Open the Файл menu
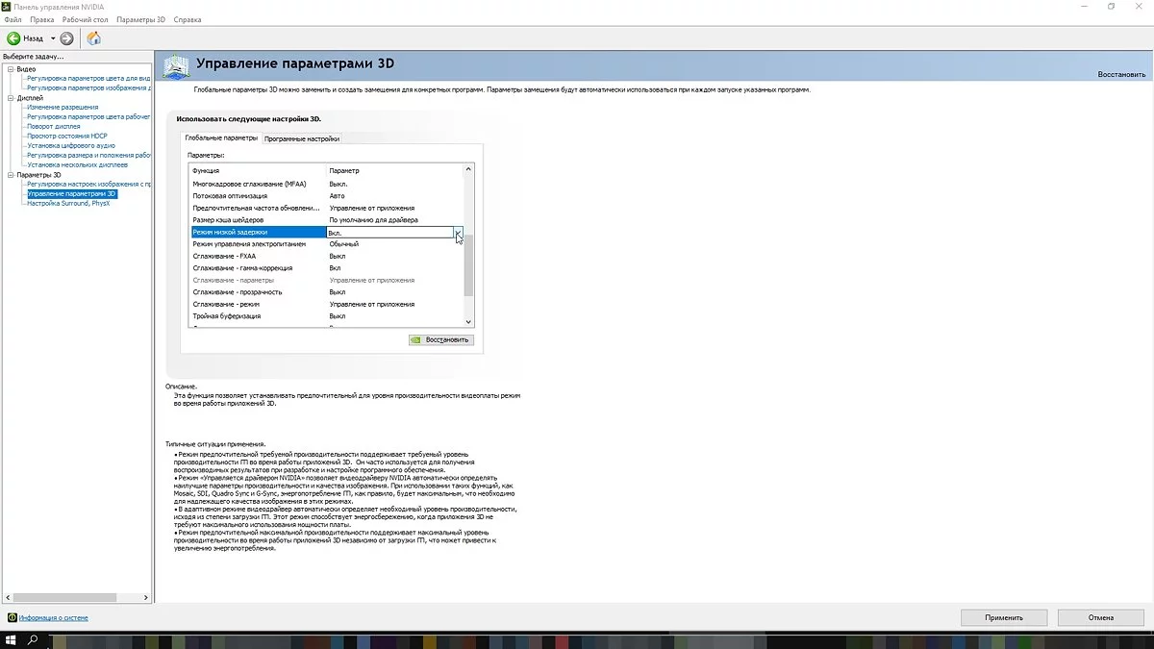 [13, 19]
